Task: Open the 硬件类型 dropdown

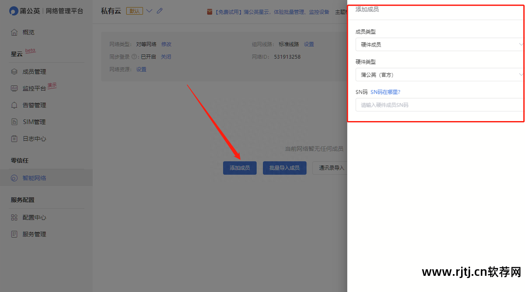Action: click(x=439, y=75)
